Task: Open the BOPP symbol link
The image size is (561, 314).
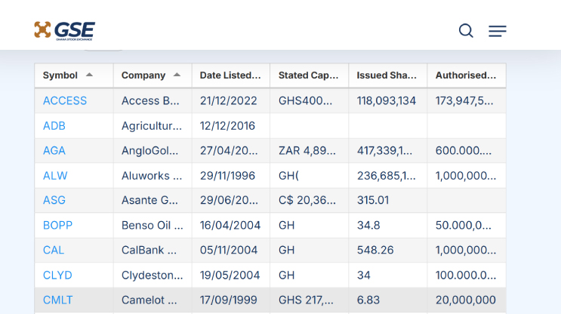Action: coord(57,225)
